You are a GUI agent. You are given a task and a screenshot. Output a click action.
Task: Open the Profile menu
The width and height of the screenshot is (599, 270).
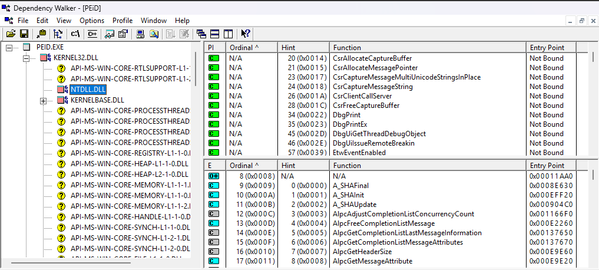pyautogui.click(x=123, y=21)
